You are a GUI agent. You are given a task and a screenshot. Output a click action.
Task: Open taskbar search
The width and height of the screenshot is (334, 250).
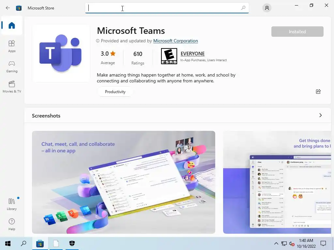23,243
